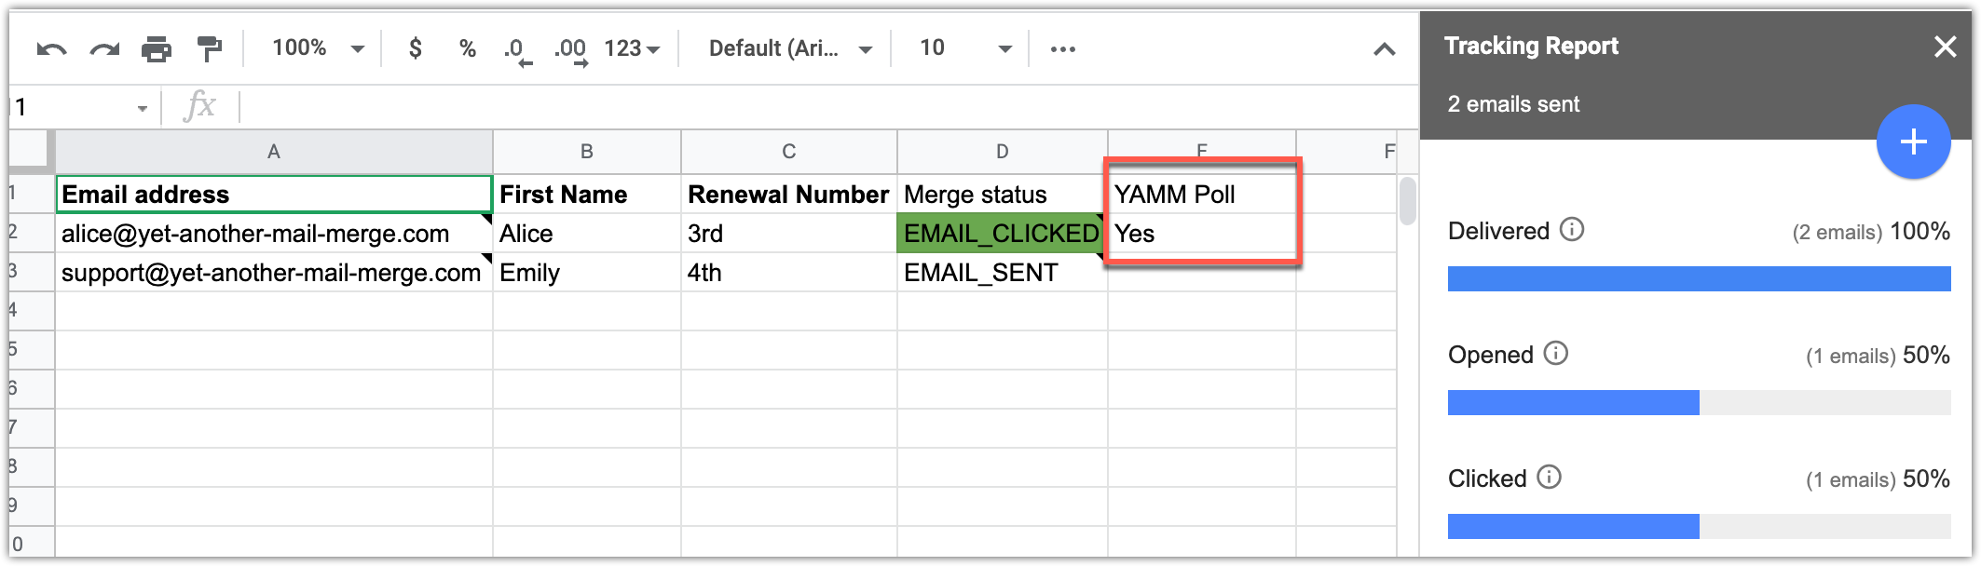Open the 123 number format menu
The width and height of the screenshot is (1981, 566).
pos(632,47)
